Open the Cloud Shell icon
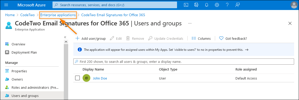299x100 pixels. 186,5
